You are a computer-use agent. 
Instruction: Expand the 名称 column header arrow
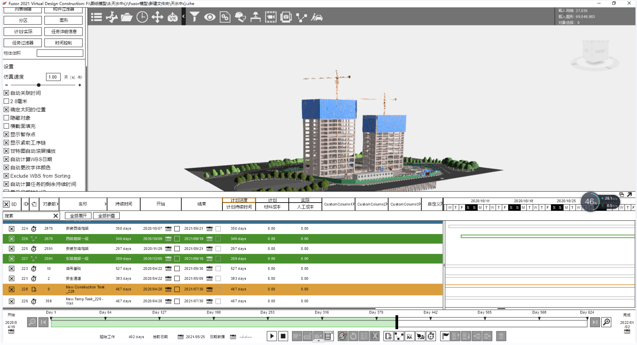tap(105, 204)
